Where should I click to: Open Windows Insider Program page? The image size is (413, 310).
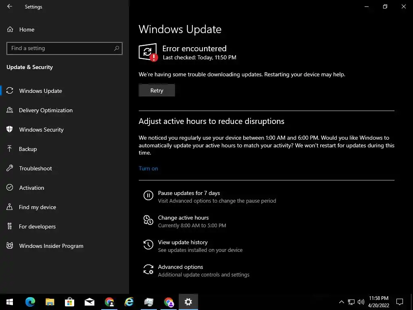point(65,246)
